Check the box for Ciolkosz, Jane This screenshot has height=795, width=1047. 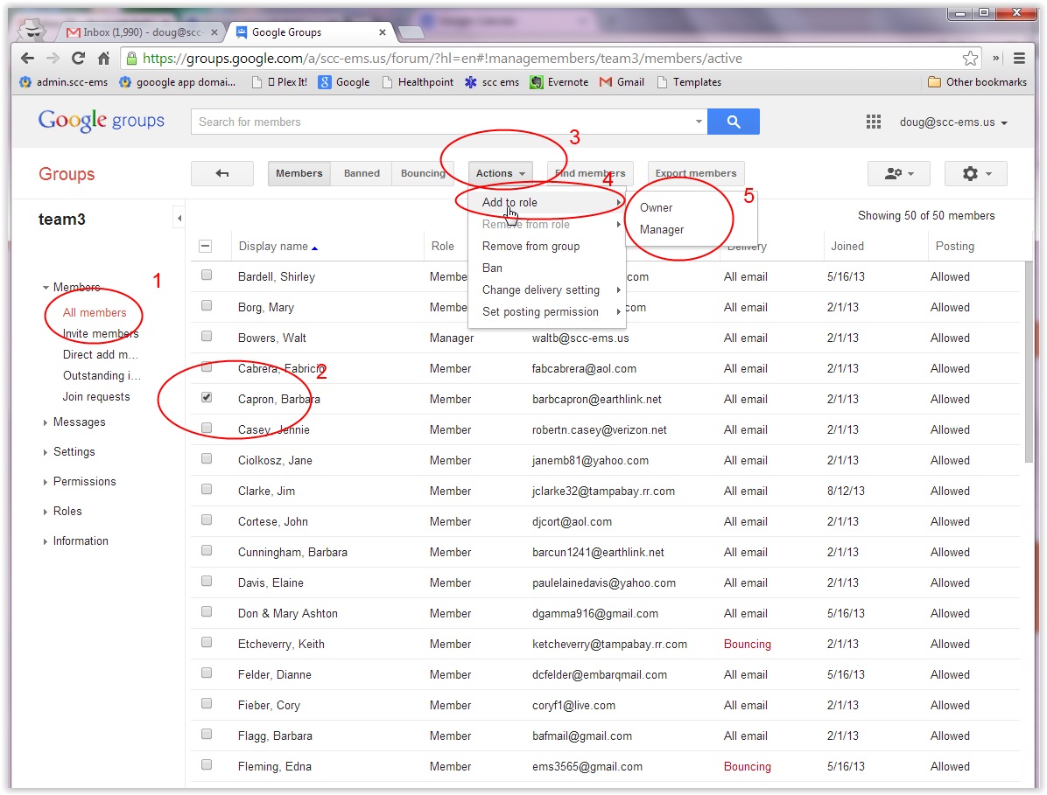pos(207,459)
